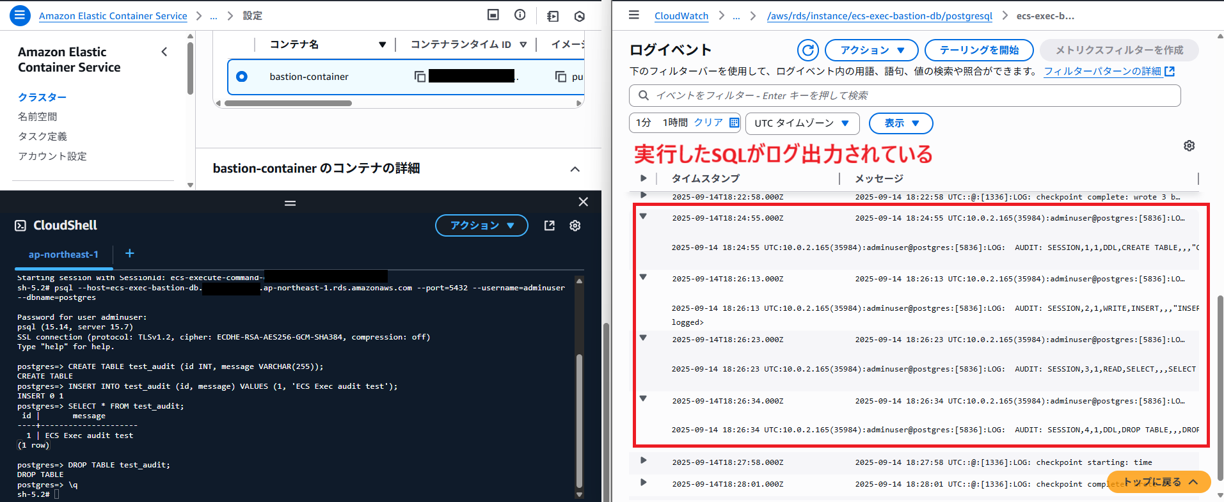1224x502 pixels.
Task: Open namespaces in ECS sidebar
Action: [x=38, y=116]
